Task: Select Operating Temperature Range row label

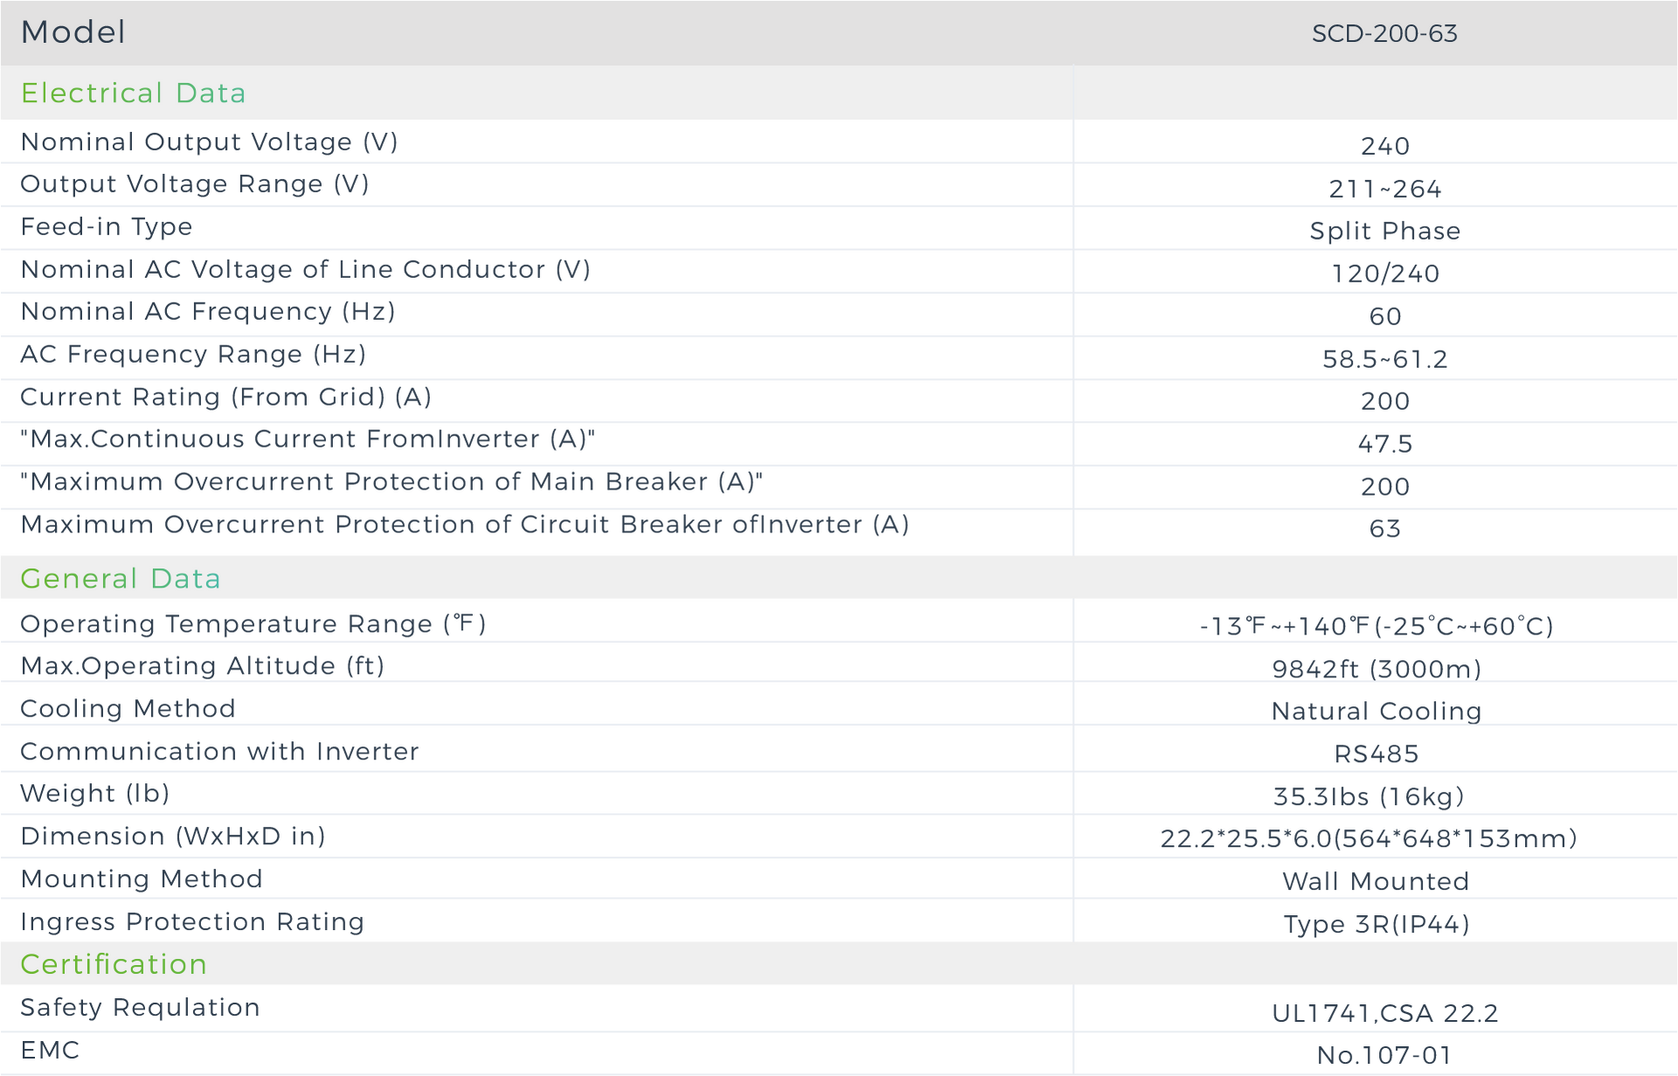Action: (x=253, y=624)
